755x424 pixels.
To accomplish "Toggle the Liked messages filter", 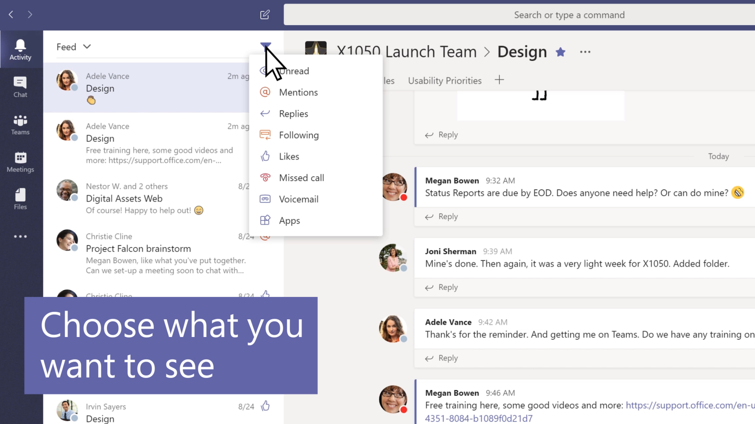I will pos(289,156).
